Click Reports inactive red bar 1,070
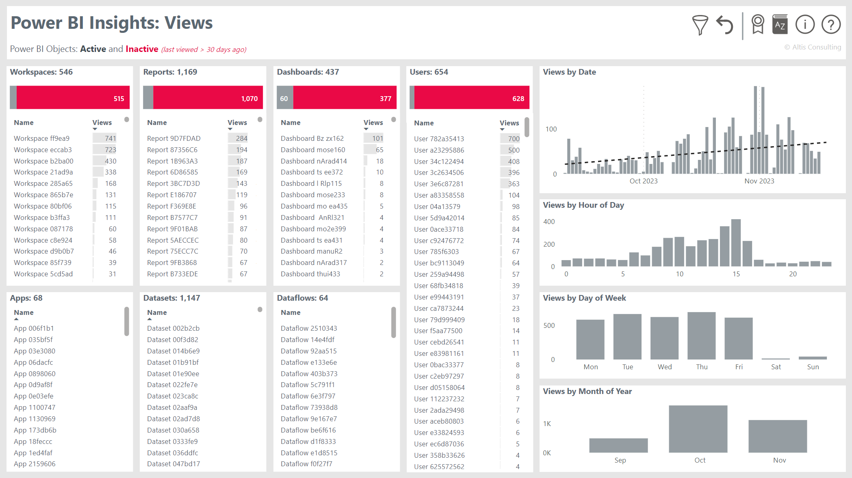852x478 pixels. pos(208,97)
